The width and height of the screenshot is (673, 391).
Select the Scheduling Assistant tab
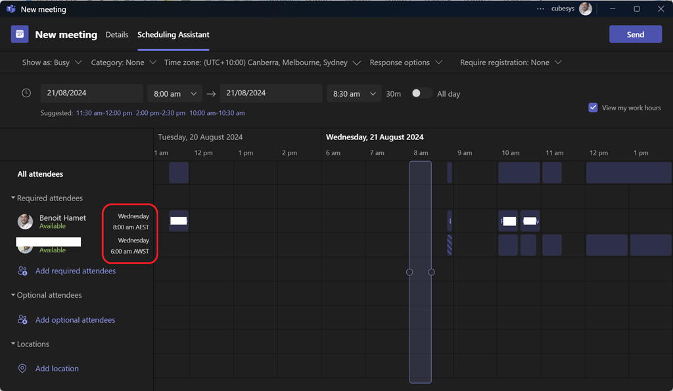pos(174,35)
